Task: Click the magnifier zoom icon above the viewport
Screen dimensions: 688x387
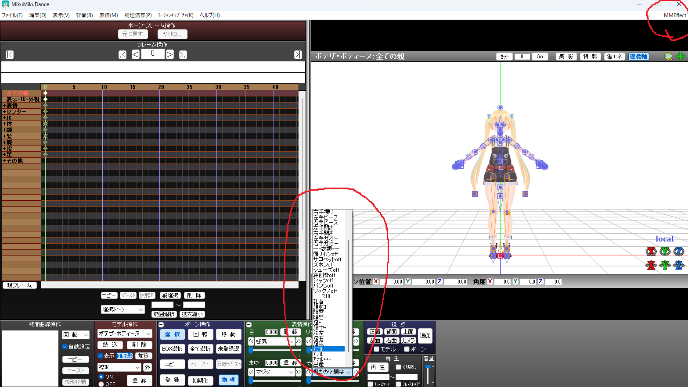Action: [668, 56]
